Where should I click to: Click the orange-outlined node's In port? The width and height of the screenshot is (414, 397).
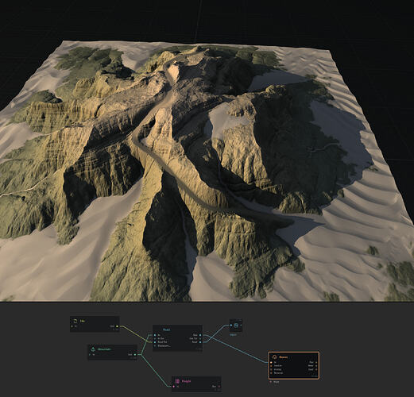click(271, 362)
